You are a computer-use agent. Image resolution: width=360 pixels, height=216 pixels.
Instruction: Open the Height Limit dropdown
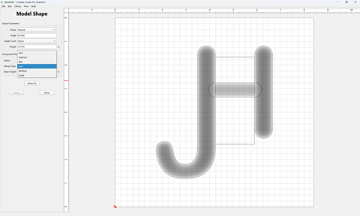coord(37,41)
